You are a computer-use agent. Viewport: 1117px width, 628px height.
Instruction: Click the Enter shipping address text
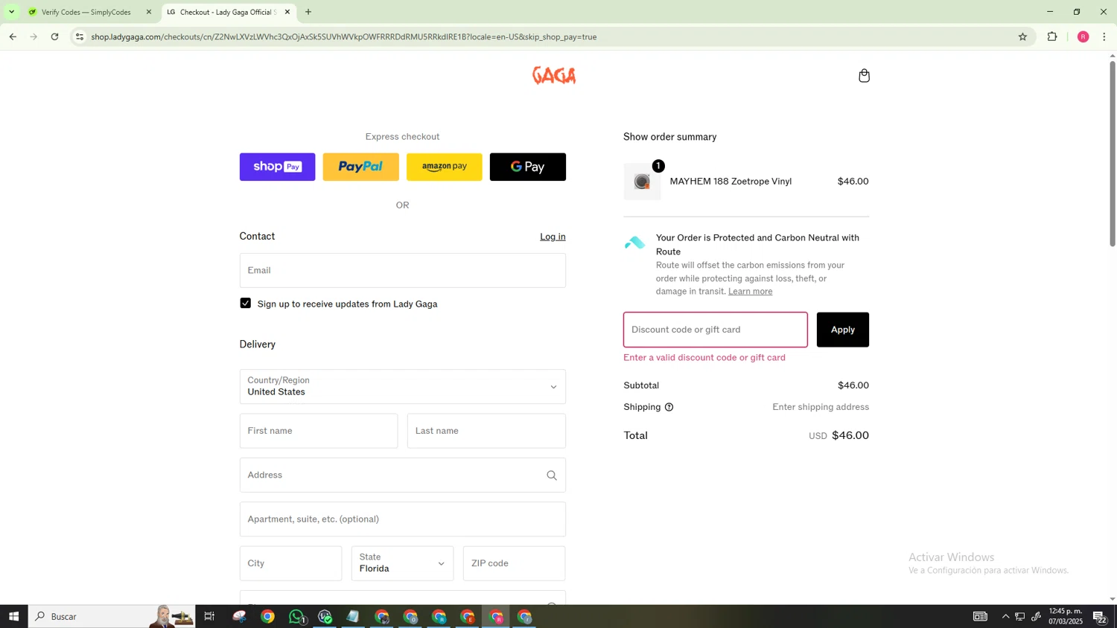point(821,407)
